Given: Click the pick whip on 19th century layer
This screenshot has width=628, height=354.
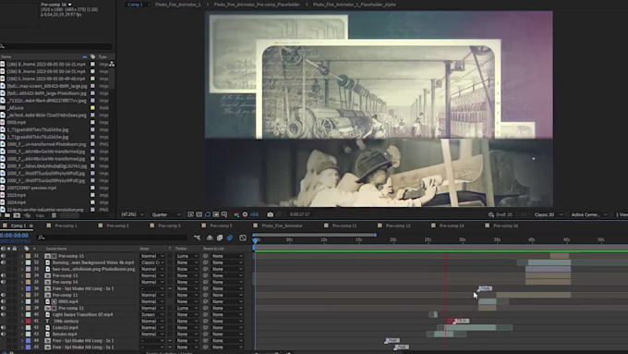Looking at the screenshot, I should (x=205, y=321).
